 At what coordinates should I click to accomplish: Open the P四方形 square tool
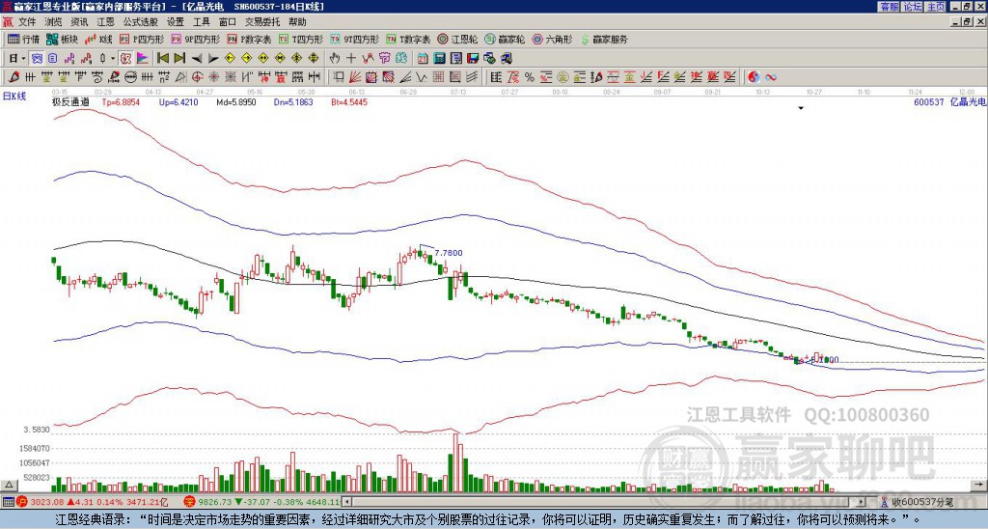[141, 40]
